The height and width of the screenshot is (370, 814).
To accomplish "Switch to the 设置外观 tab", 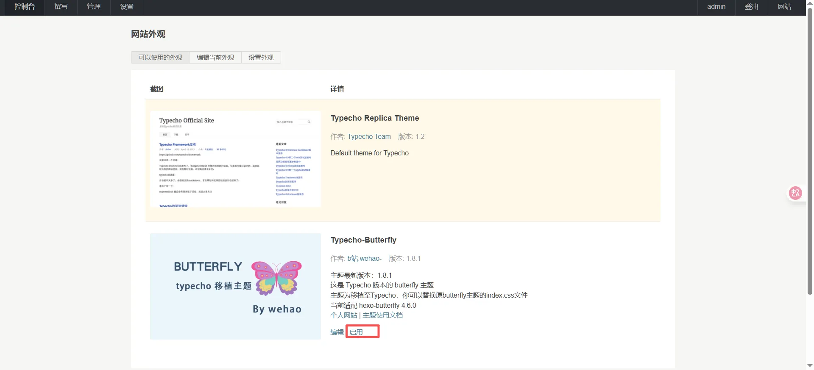I will pyautogui.click(x=261, y=58).
